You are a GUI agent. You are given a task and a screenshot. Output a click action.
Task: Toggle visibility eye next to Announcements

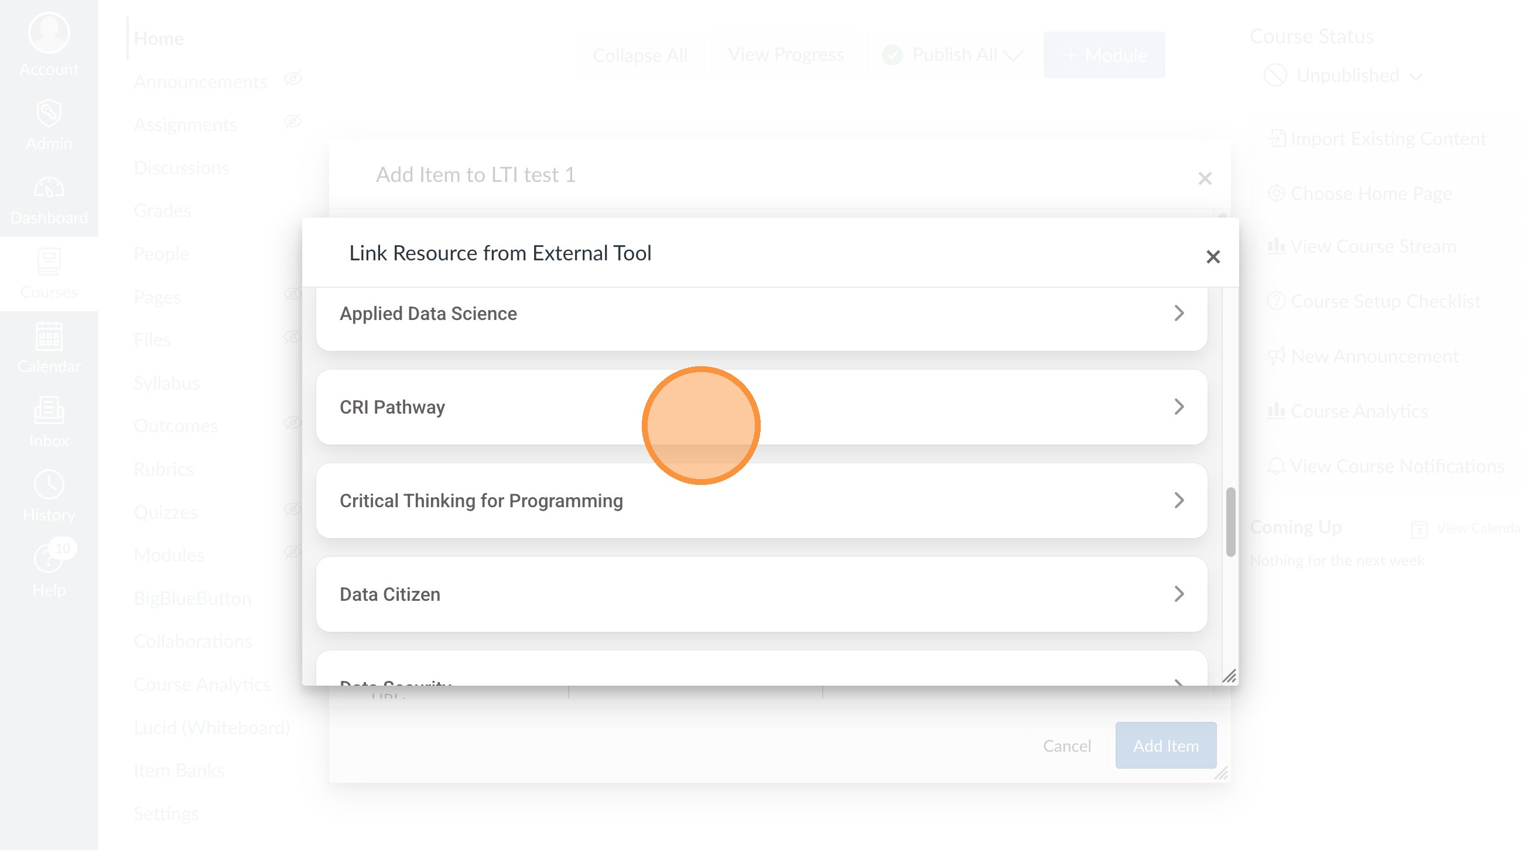point(292,78)
